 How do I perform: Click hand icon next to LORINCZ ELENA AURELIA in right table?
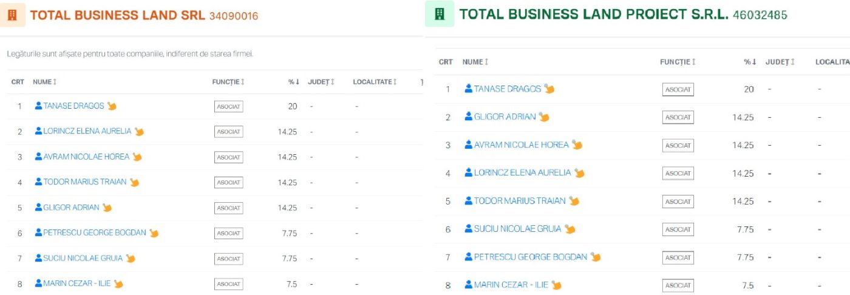pyautogui.click(x=579, y=173)
